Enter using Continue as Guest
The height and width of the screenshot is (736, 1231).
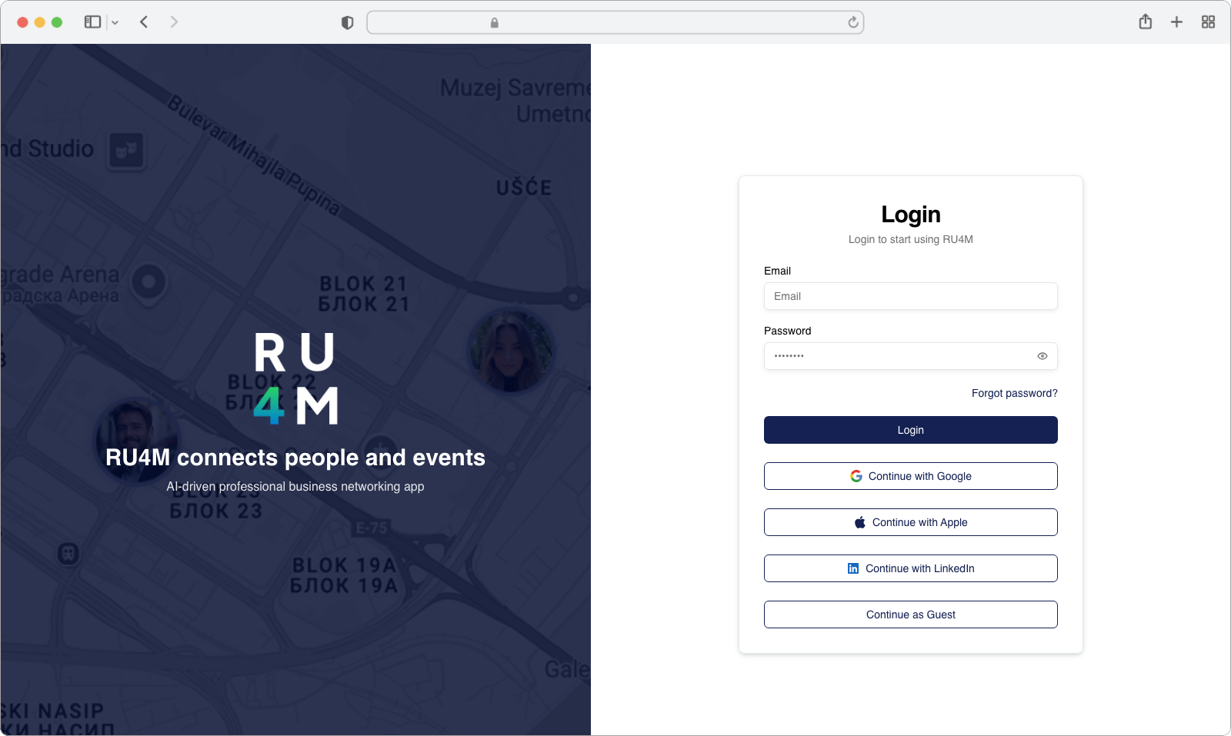pyautogui.click(x=910, y=614)
